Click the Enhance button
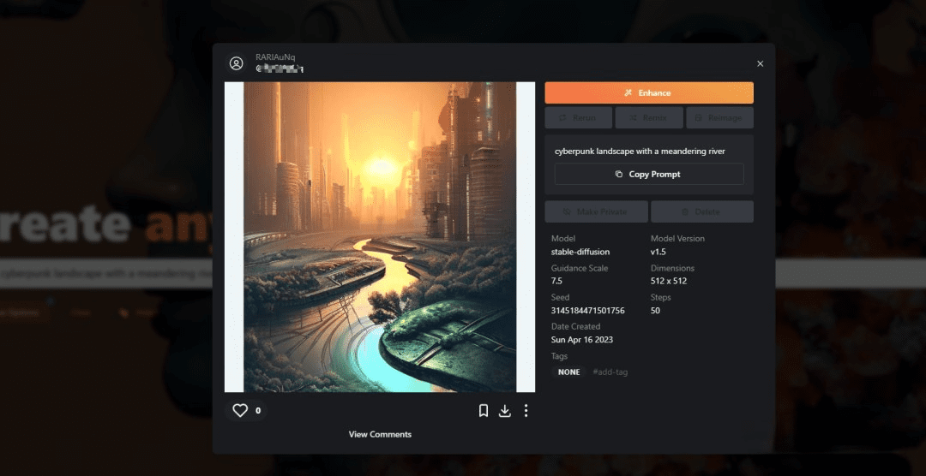 tap(649, 92)
